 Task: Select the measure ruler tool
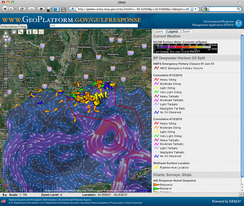point(35,32)
